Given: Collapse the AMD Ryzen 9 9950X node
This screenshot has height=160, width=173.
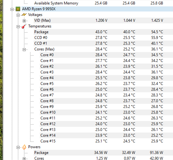Looking at the screenshot, I should point(12,10).
